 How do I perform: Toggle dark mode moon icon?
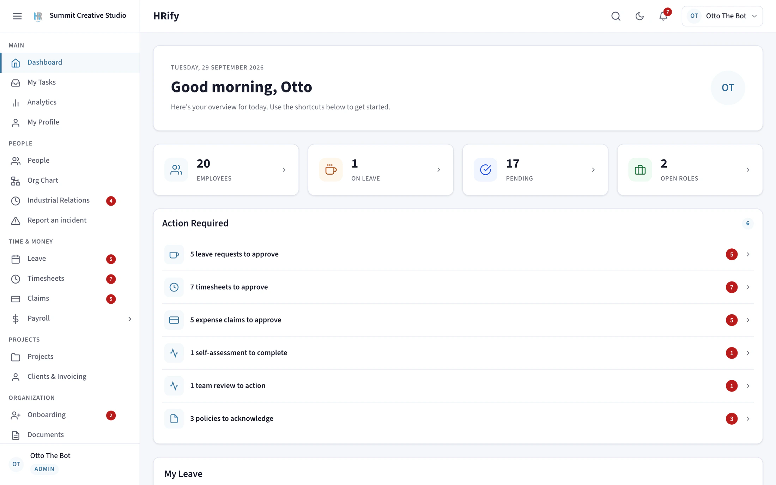click(639, 16)
